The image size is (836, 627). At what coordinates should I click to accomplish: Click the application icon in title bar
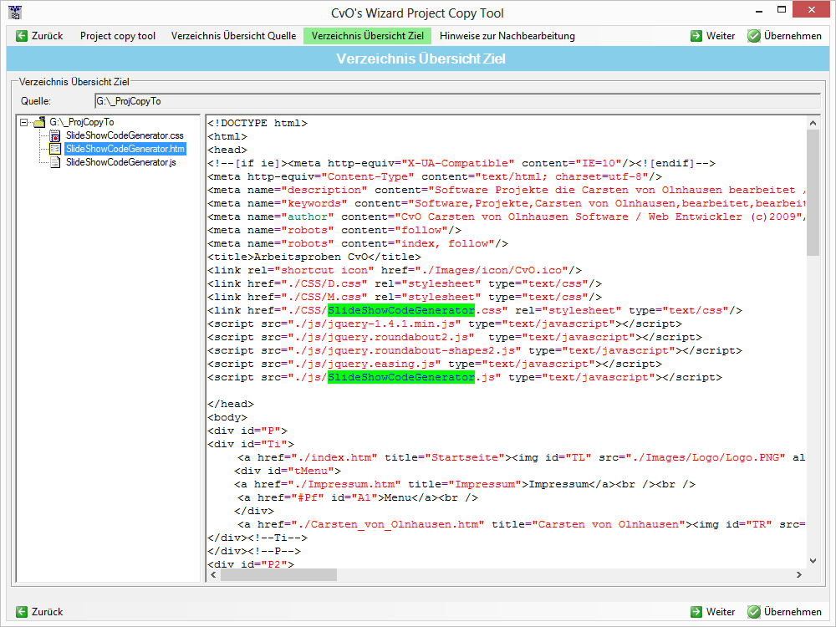[15, 12]
